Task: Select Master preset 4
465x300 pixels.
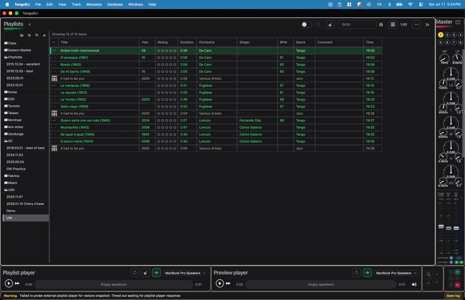Action: pos(460,35)
